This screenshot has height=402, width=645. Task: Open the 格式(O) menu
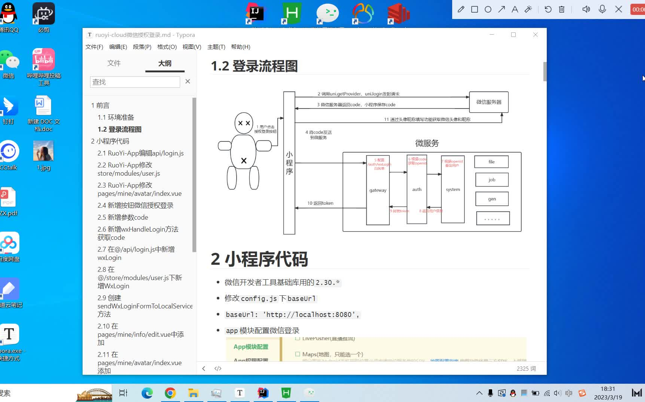coord(167,47)
